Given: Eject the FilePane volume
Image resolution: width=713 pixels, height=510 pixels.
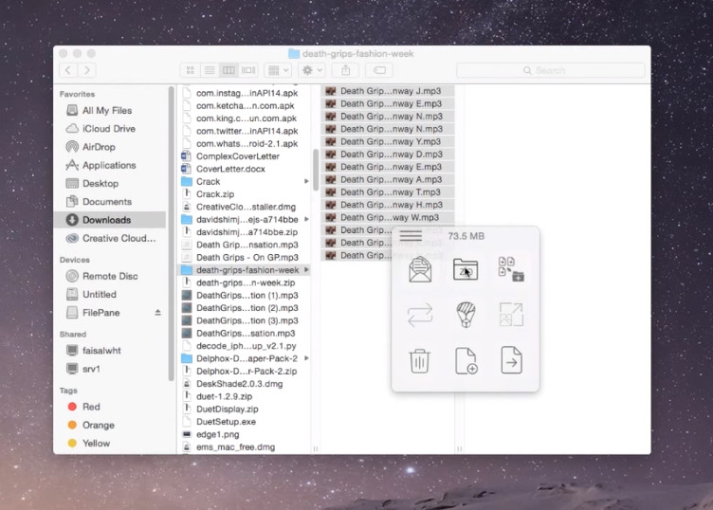Looking at the screenshot, I should pos(157,312).
